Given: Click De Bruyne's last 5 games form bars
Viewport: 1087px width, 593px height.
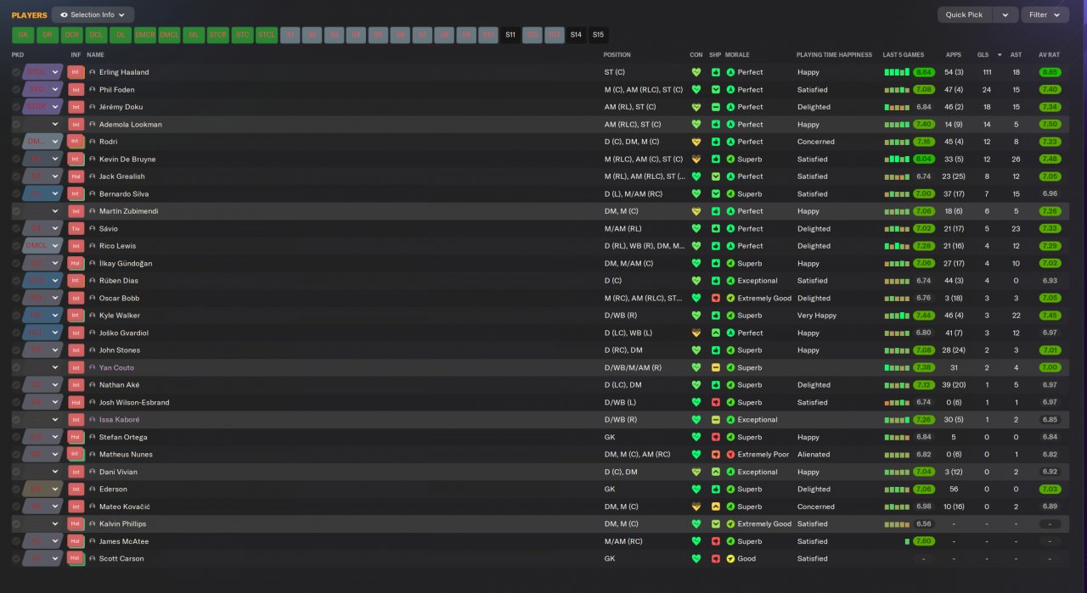Looking at the screenshot, I should click(x=897, y=159).
